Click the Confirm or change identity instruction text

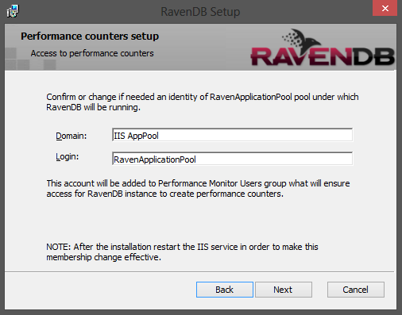[203, 102]
